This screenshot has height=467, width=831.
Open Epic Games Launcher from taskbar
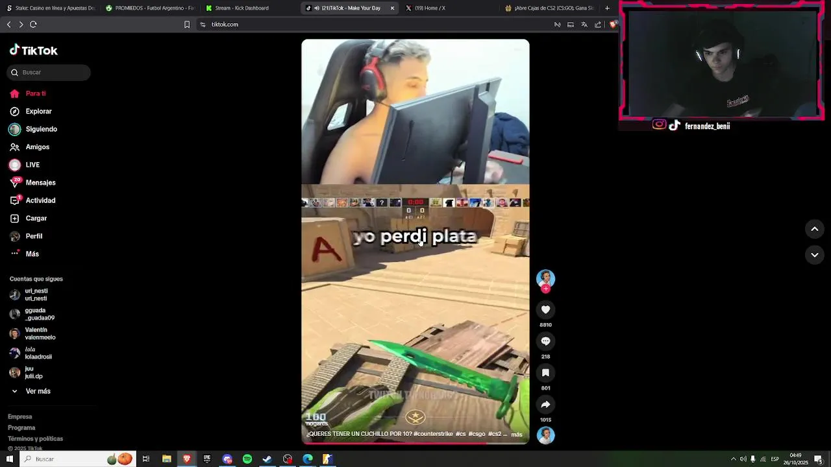click(x=207, y=459)
